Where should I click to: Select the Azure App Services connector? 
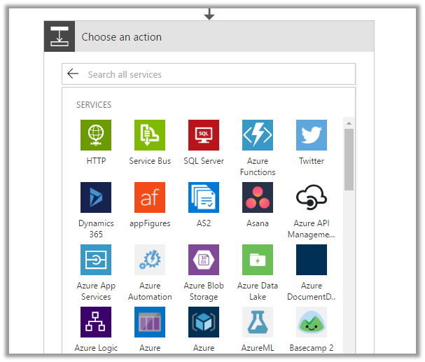[x=96, y=260]
